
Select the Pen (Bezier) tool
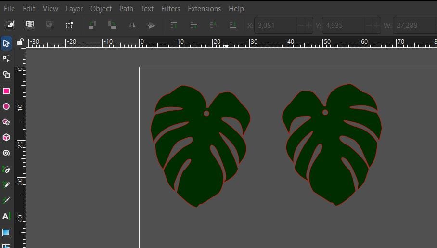click(6, 170)
